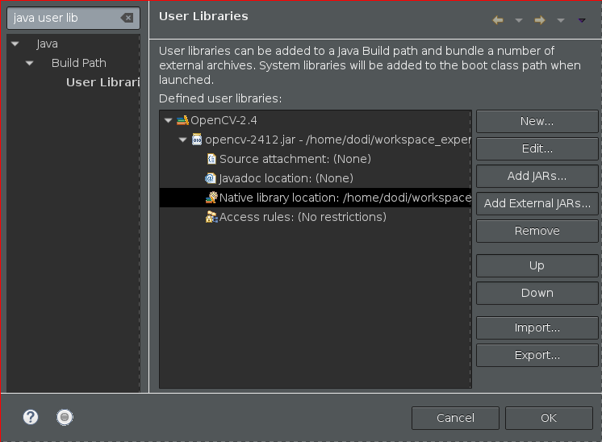The width and height of the screenshot is (602, 442).
Task: Open the view menu triangle
Action: tap(582, 20)
